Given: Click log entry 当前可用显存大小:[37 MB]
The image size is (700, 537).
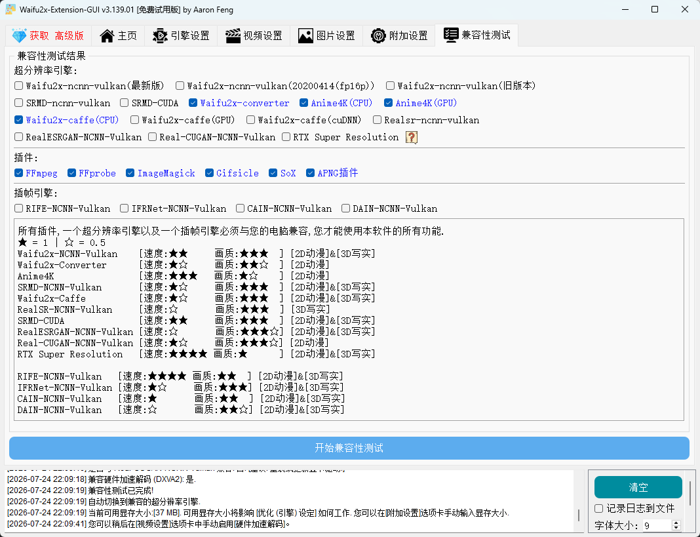Looking at the screenshot, I should [258, 513].
